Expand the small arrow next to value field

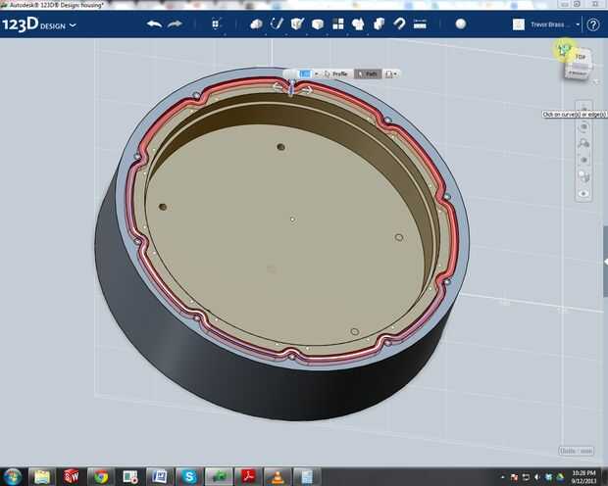click(x=317, y=73)
